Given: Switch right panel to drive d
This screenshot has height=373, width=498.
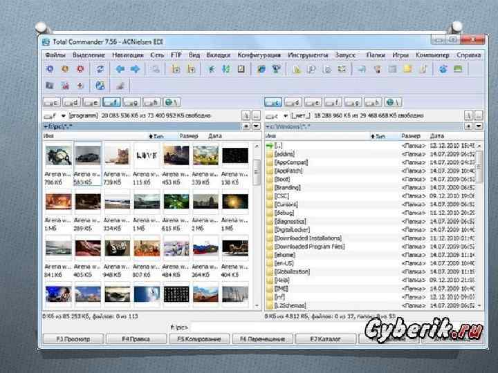Looking at the screenshot, I should click(x=293, y=102).
